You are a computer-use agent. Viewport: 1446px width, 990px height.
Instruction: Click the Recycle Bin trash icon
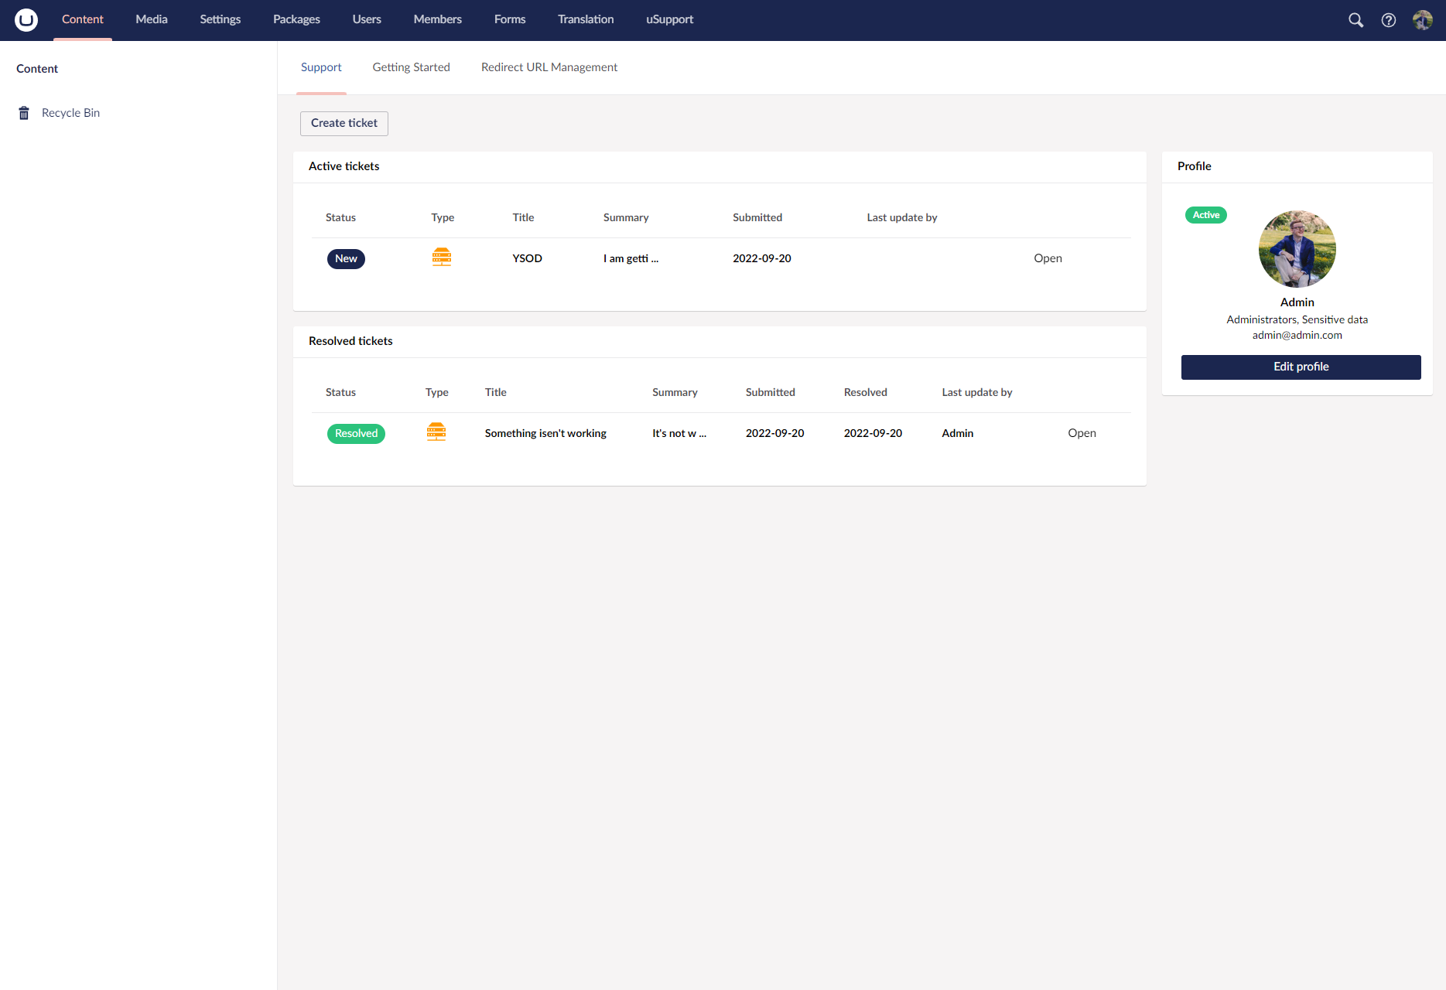24,113
